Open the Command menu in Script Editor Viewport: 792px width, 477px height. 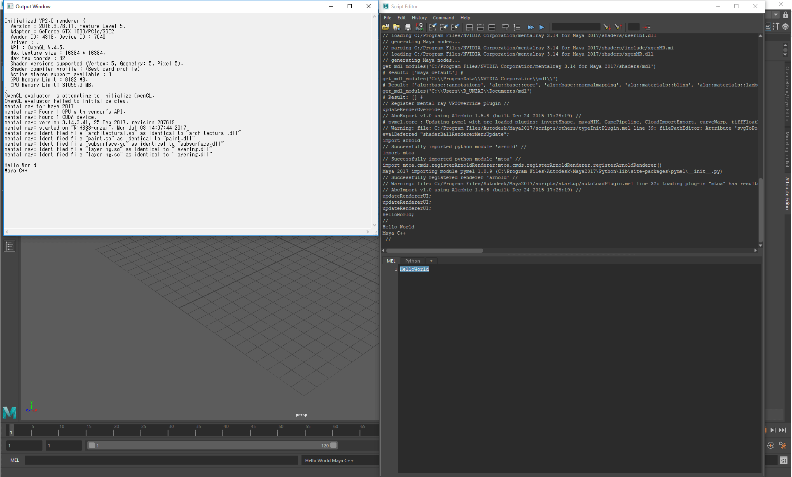point(443,18)
